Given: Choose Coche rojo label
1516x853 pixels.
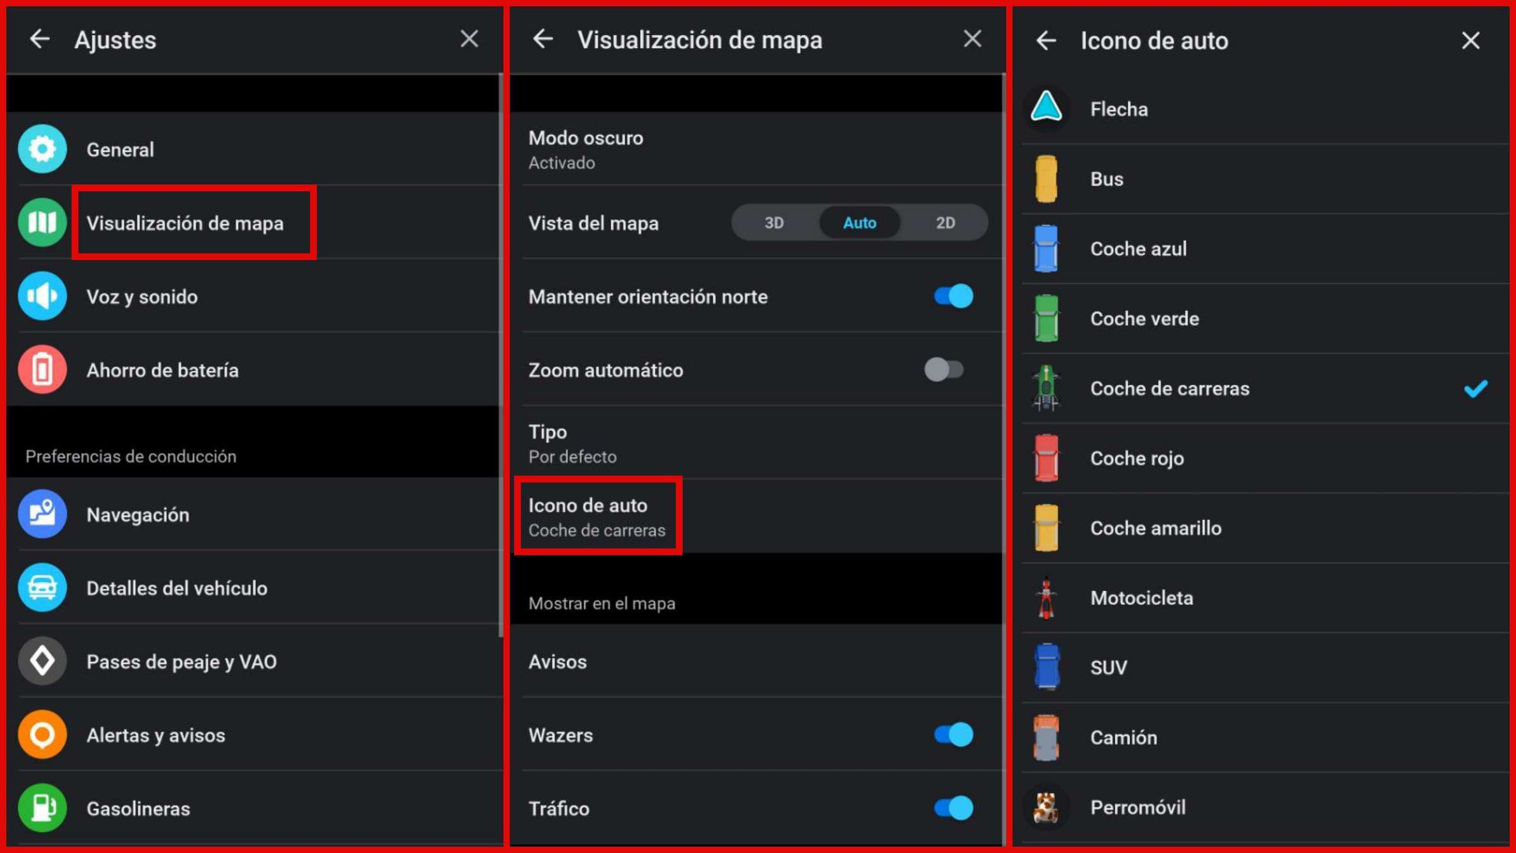Looking at the screenshot, I should 1137,458.
